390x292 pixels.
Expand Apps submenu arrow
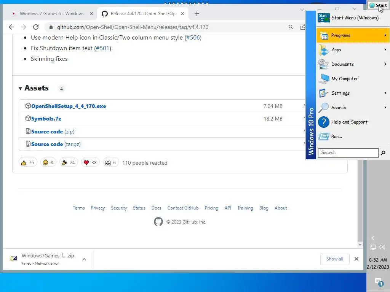coord(385,50)
